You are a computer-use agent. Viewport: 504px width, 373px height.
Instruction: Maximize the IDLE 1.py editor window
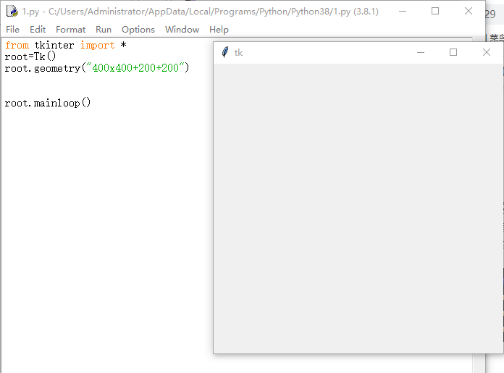pyautogui.click(x=435, y=12)
